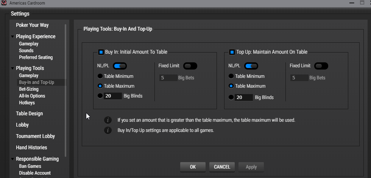Viewport: 371px width, 178px height.
Task: Open Gameplay under Playing Experience
Action: [x=29, y=44]
